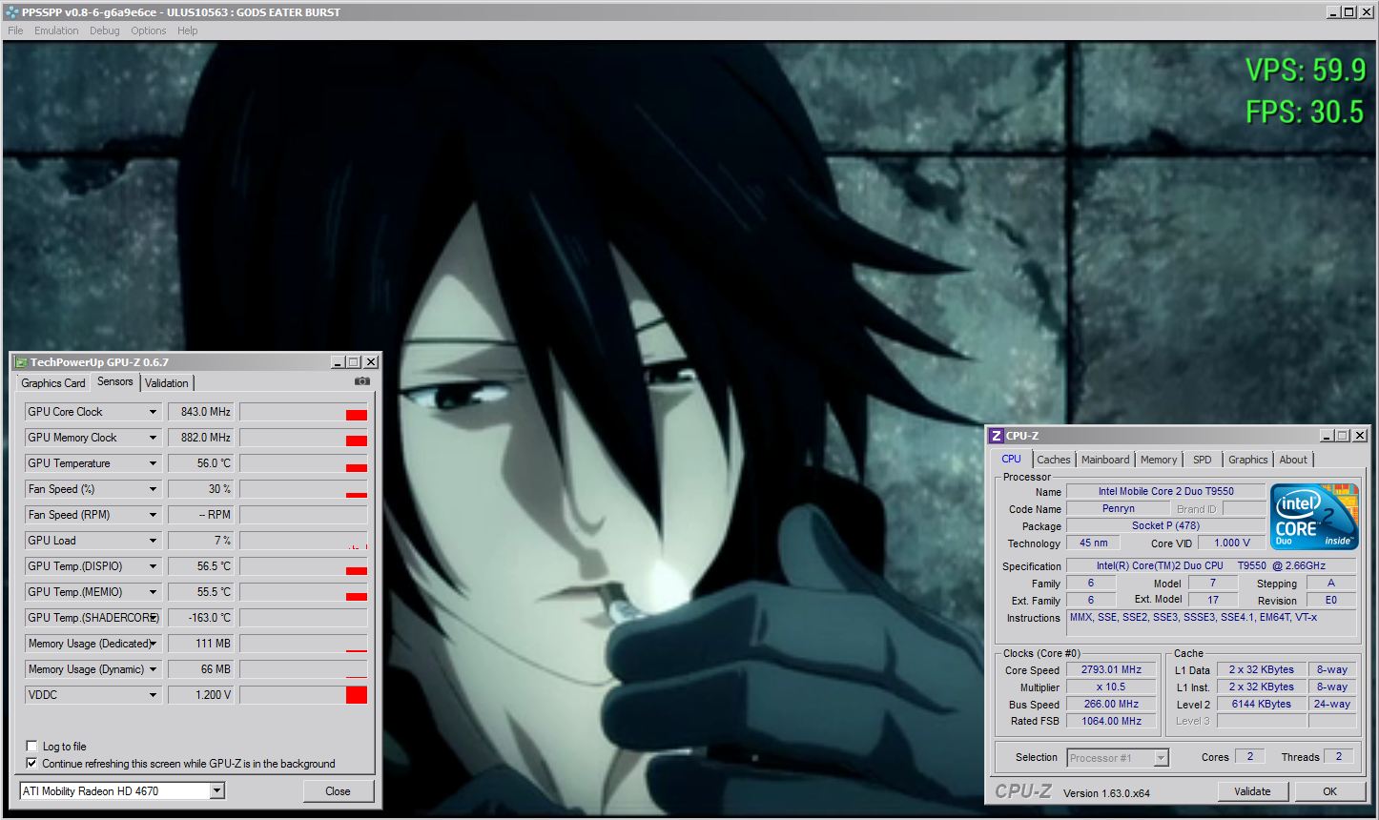The image size is (1379, 820).
Task: Click the OK button in CPU-Z
Action: tap(1329, 791)
